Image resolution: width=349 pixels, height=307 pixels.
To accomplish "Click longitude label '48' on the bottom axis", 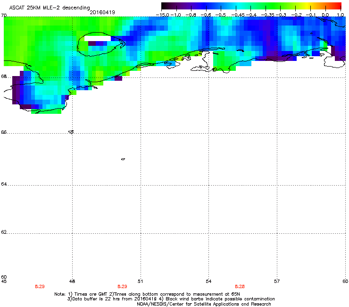I will (72, 281).
